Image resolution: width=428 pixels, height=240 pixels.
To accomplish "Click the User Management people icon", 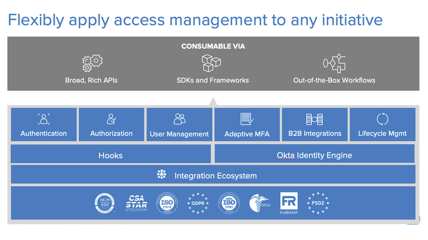I will (x=179, y=119).
